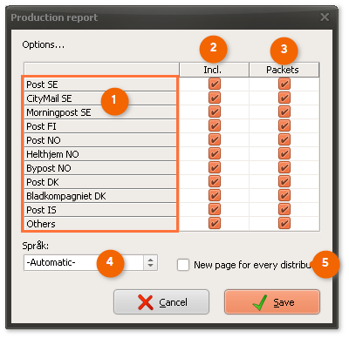Screen dimensions: 349x338
Task: Toggle Incl. checkbox for Post IS
Action: (215, 210)
